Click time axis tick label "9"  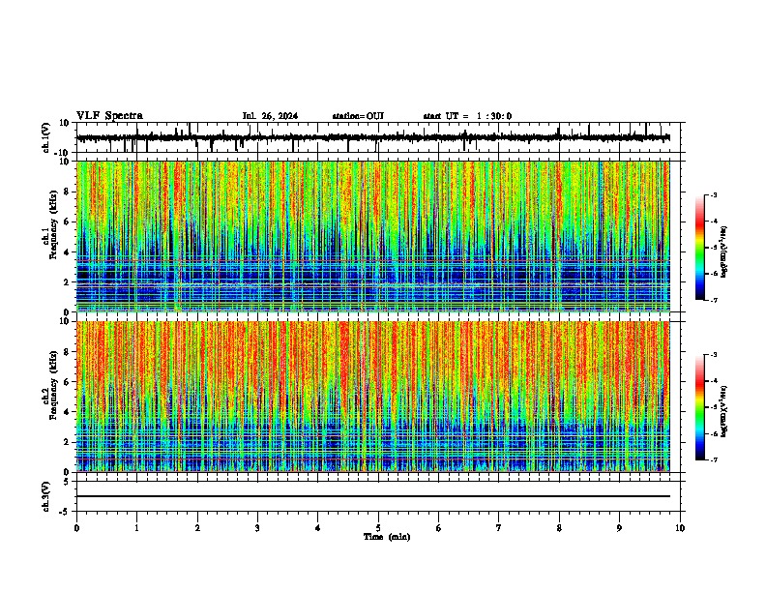click(x=619, y=528)
